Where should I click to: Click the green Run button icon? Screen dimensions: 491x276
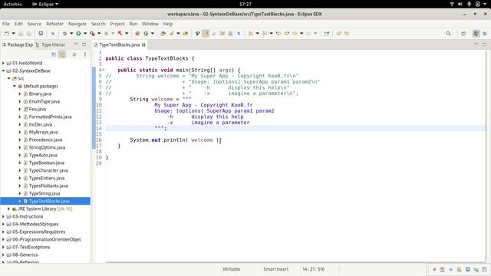78,34
